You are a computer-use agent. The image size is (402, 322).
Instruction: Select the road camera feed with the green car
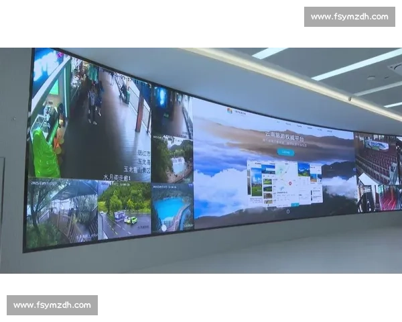124,211
